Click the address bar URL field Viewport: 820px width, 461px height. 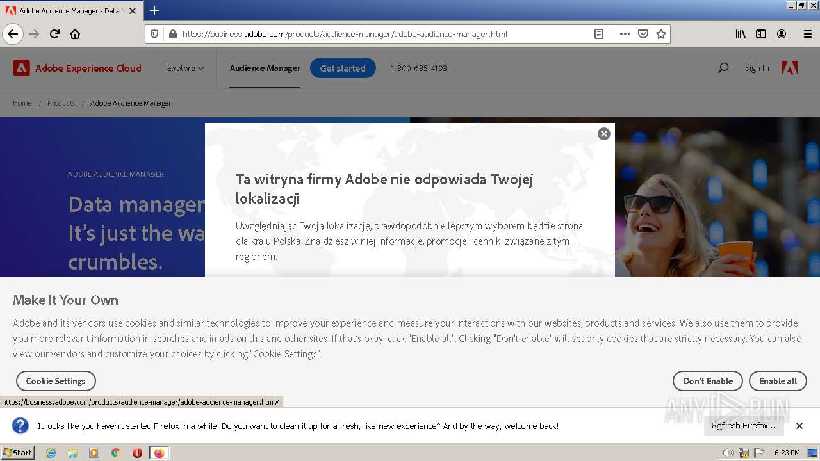pyautogui.click(x=384, y=34)
